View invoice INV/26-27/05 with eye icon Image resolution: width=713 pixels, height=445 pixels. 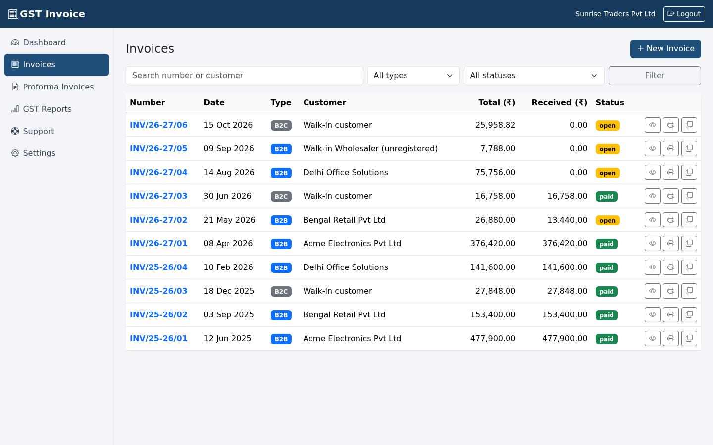click(x=653, y=149)
